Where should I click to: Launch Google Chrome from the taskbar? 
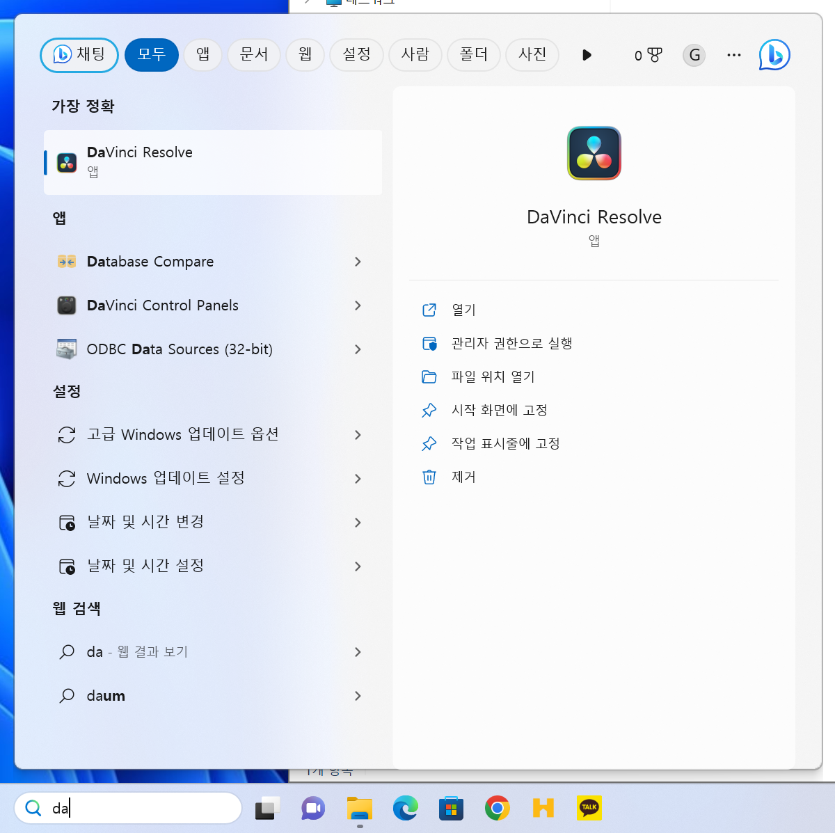coord(497,808)
